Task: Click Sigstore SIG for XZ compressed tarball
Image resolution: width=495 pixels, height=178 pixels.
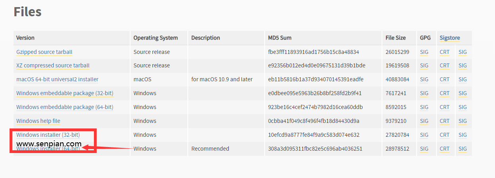Action: pyautogui.click(x=462, y=65)
